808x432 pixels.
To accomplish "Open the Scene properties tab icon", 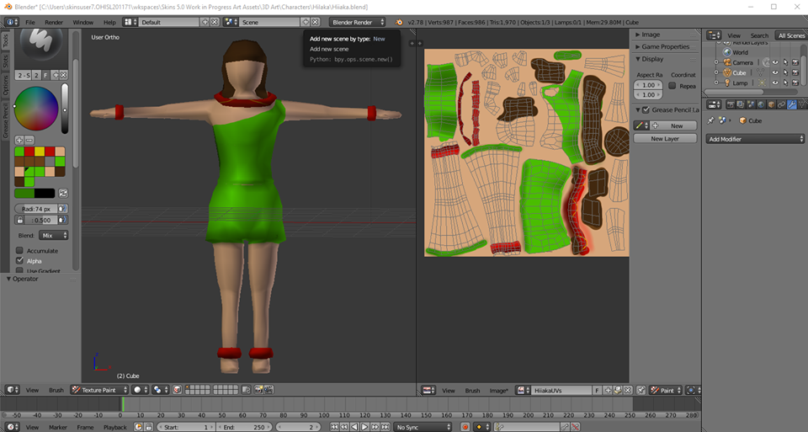I will 751,104.
